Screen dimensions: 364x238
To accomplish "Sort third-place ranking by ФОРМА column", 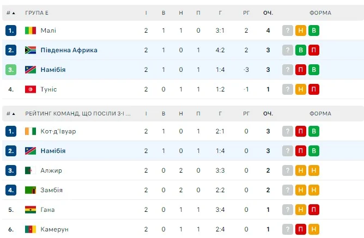I will pos(320,113).
